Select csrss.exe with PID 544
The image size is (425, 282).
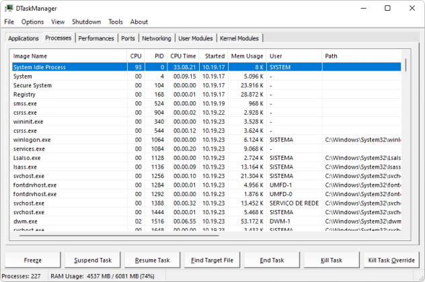pyautogui.click(x=206, y=131)
